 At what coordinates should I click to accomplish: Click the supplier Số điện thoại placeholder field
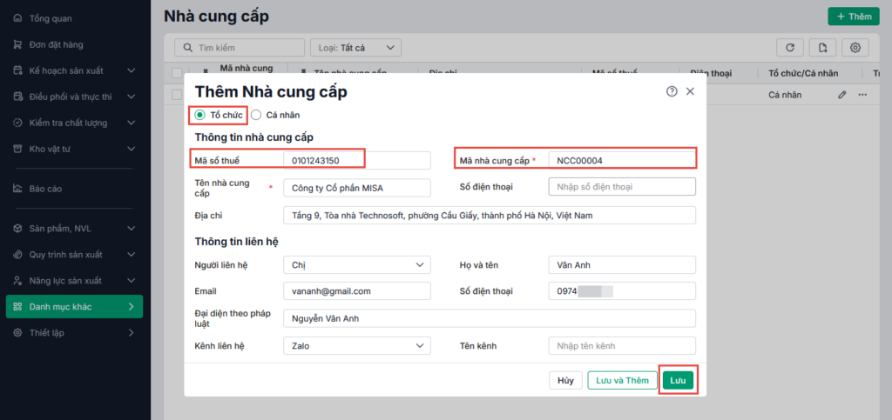(x=622, y=187)
